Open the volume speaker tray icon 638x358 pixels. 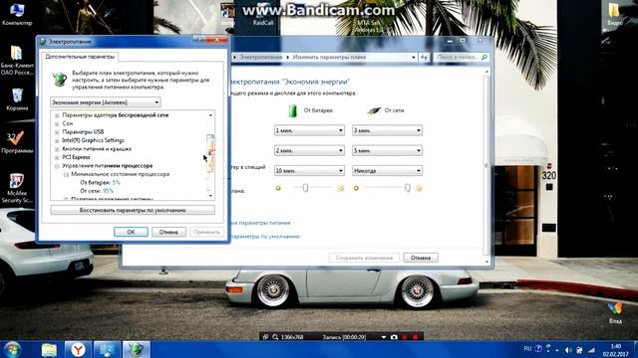tap(568, 350)
